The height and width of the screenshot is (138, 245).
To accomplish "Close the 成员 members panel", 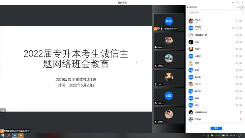I will pos(239,7).
